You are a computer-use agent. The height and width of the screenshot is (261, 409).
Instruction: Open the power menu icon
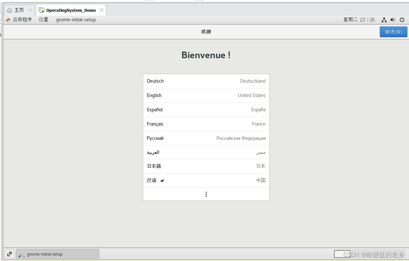(x=402, y=20)
